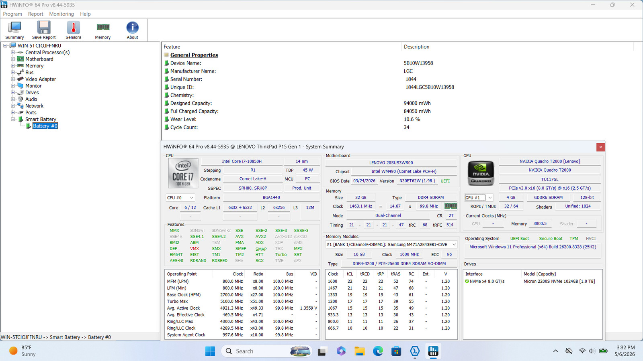Select Audio in the device tree

click(x=31, y=99)
